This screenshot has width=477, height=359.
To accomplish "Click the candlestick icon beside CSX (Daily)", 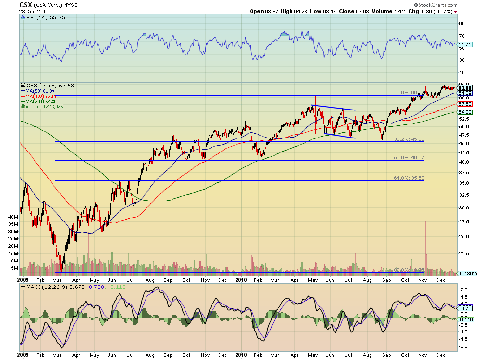I will coord(23,85).
